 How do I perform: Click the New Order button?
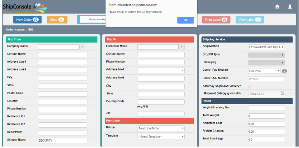[27, 20]
